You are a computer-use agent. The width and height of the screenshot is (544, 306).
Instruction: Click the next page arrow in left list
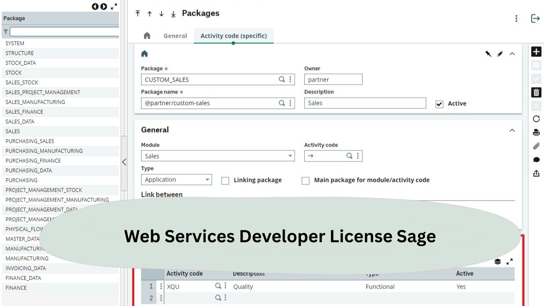point(104,6)
